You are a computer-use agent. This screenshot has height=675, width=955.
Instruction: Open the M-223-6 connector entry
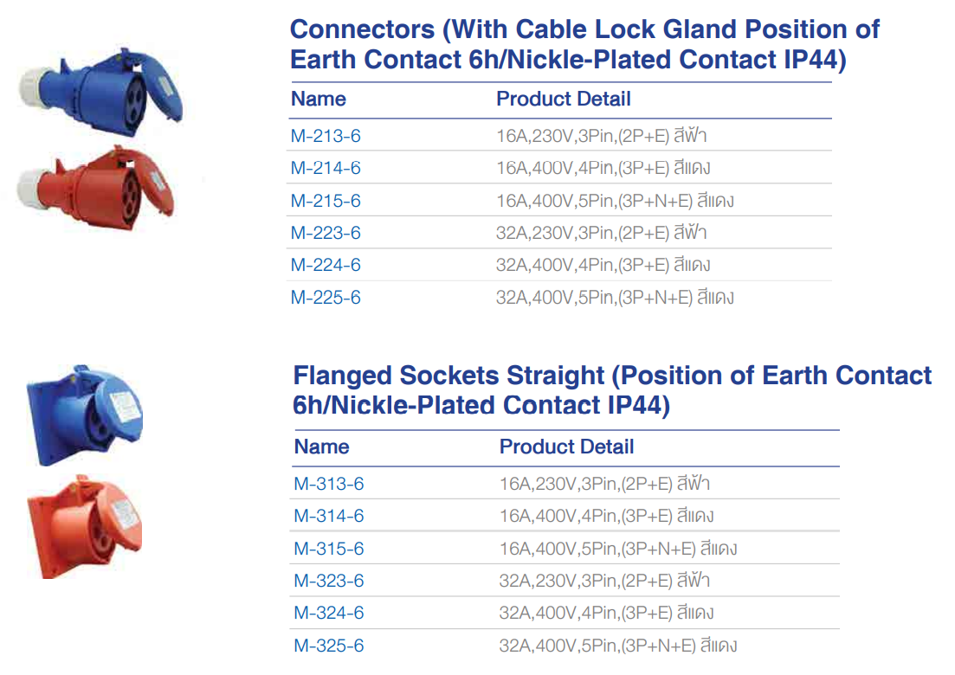[326, 233]
